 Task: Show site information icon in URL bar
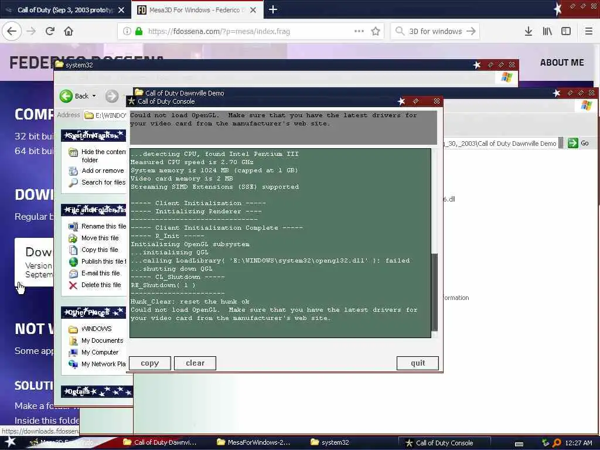[x=127, y=32]
